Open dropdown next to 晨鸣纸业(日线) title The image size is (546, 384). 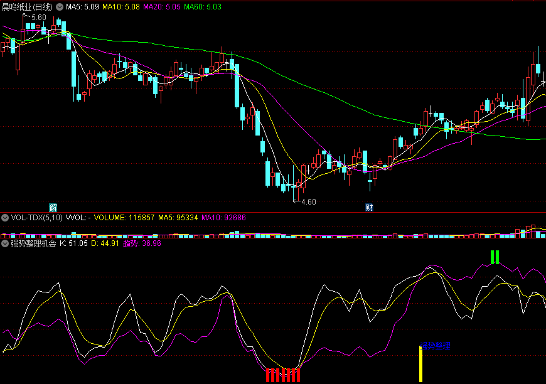pyautogui.click(x=60, y=7)
